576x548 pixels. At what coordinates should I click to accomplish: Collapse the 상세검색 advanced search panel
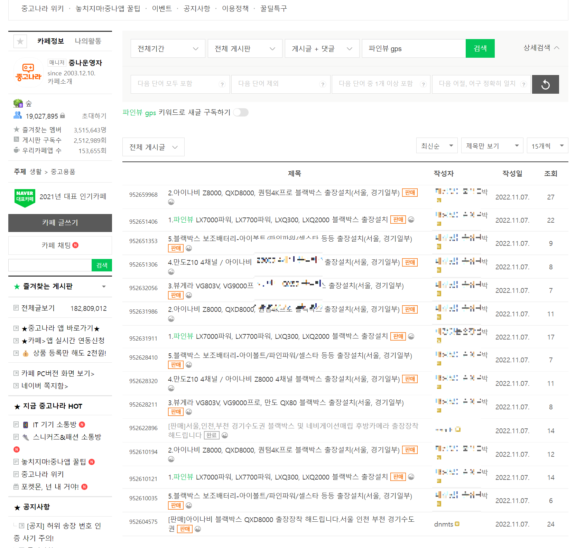pyautogui.click(x=541, y=48)
